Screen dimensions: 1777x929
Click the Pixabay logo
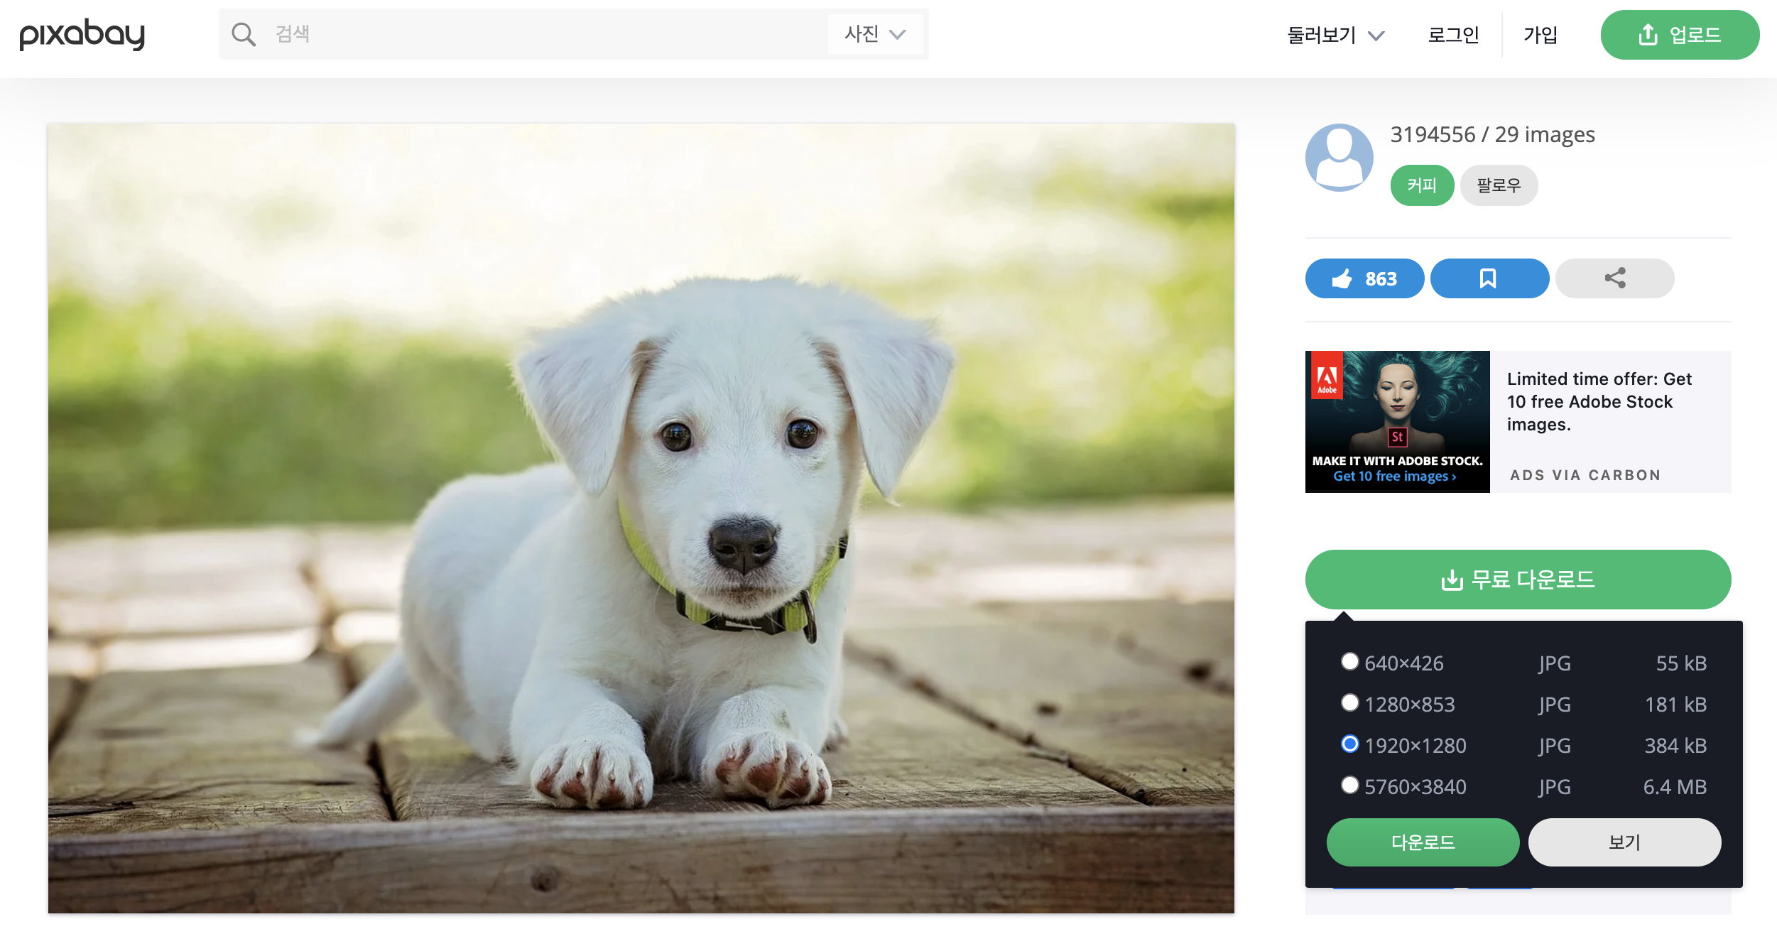tap(82, 34)
